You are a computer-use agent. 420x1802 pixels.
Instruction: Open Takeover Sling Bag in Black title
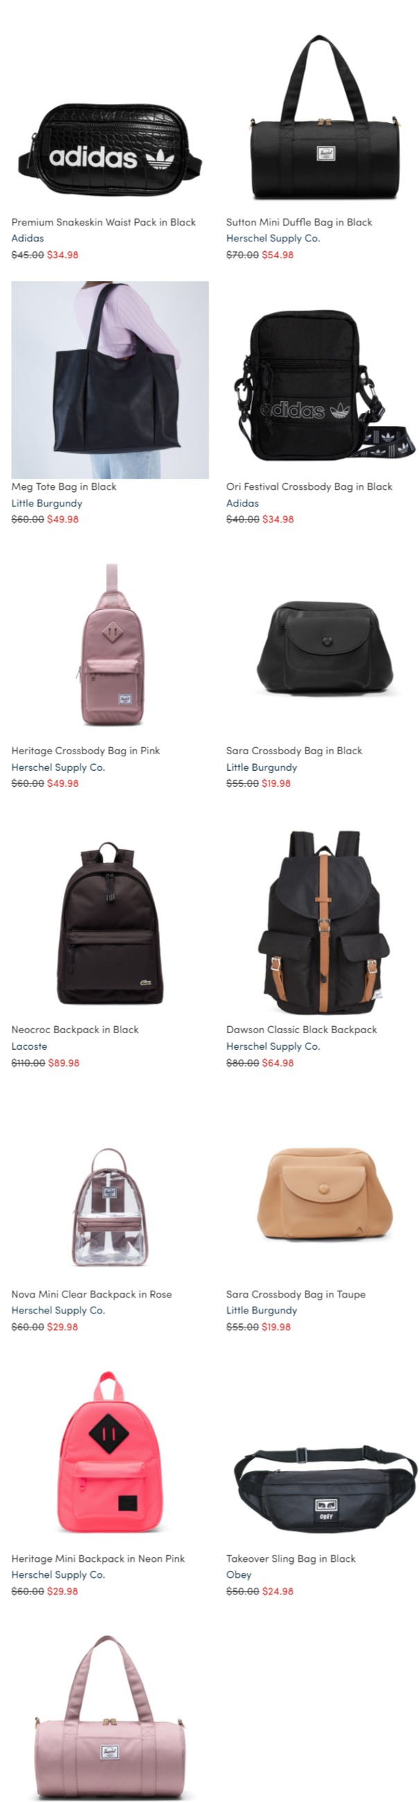pyautogui.click(x=290, y=1558)
